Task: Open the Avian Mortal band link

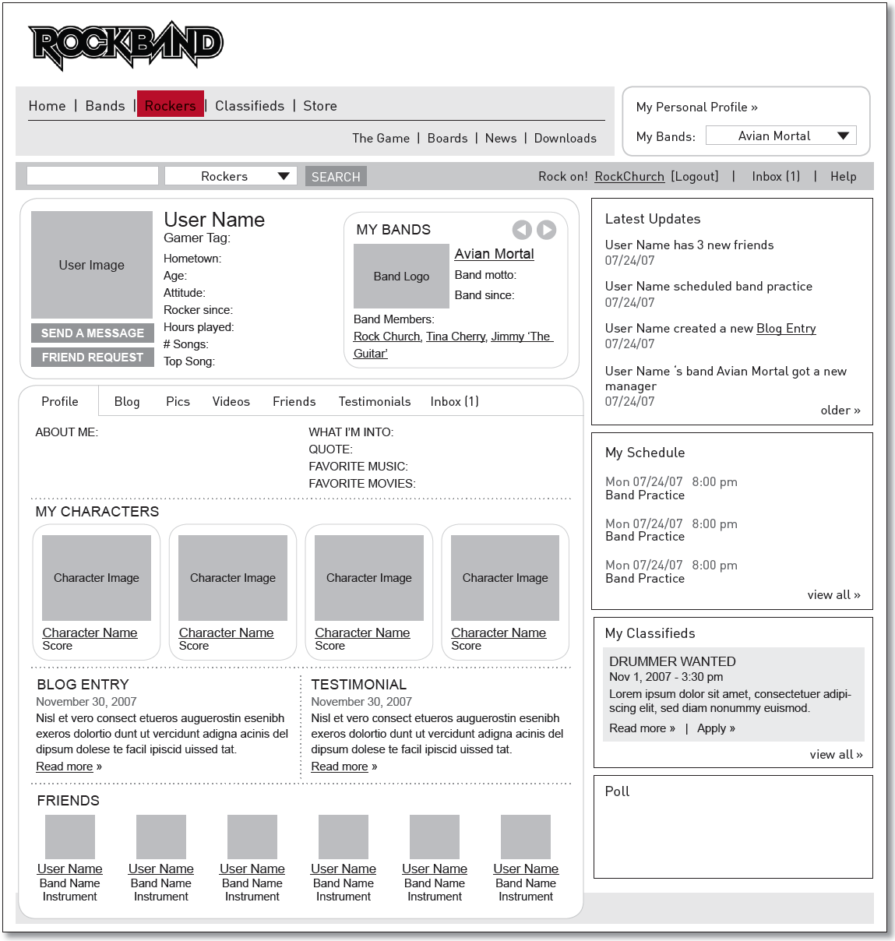Action: coord(494,254)
